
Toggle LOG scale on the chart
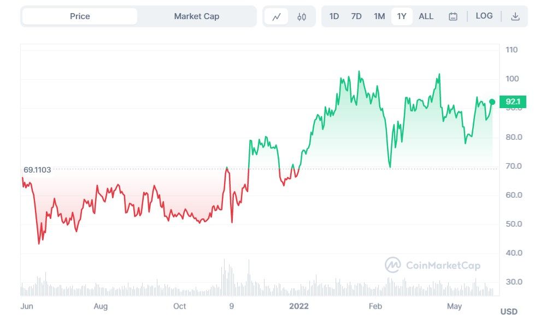click(484, 16)
